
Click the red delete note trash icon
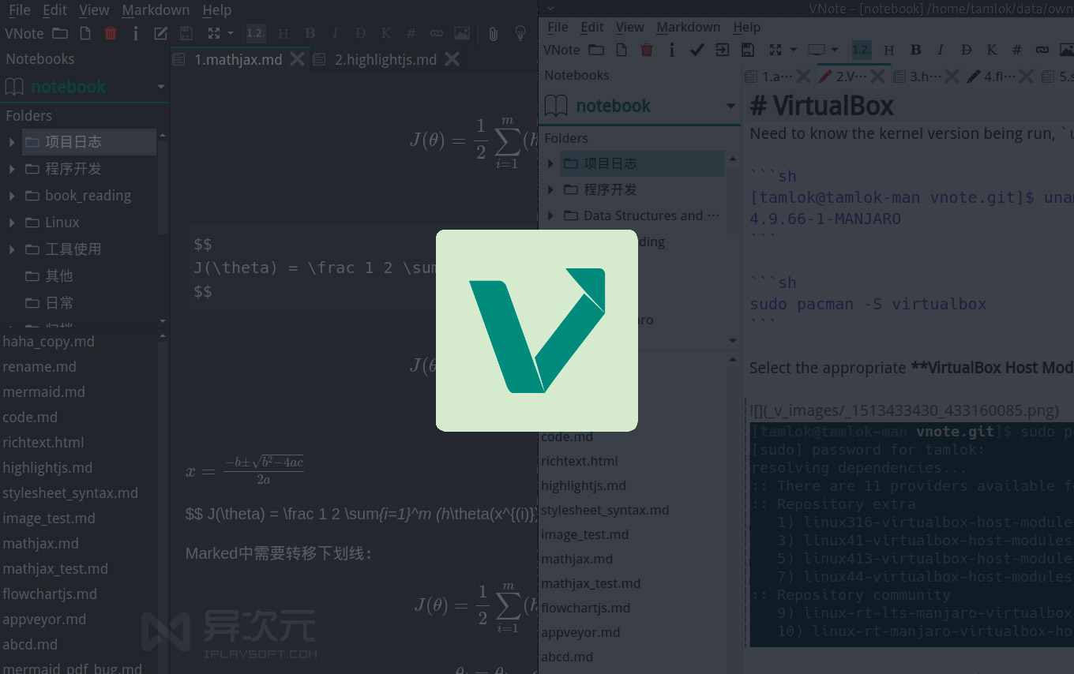[x=110, y=33]
